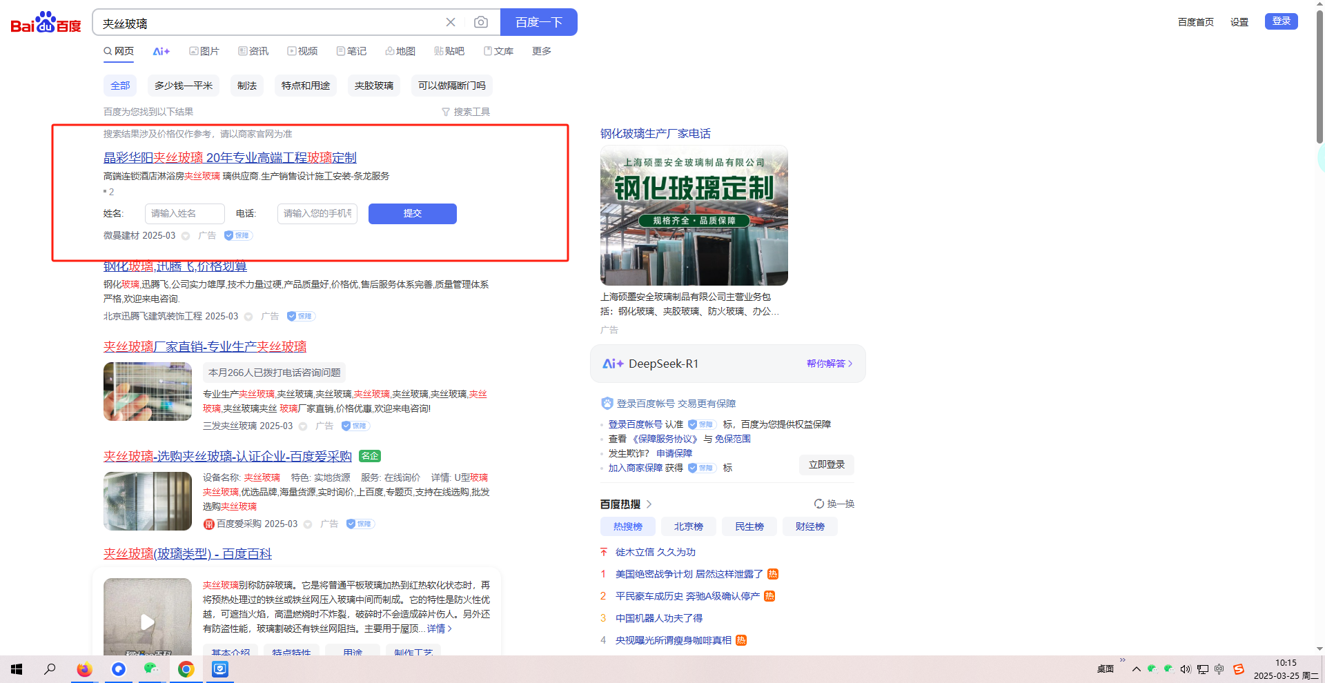Open the 夹丝玻璃厂家直销 result thumbnail
The image size is (1325, 683).
click(x=148, y=392)
